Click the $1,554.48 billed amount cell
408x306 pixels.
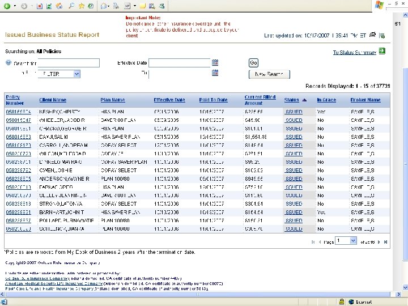[256, 137]
